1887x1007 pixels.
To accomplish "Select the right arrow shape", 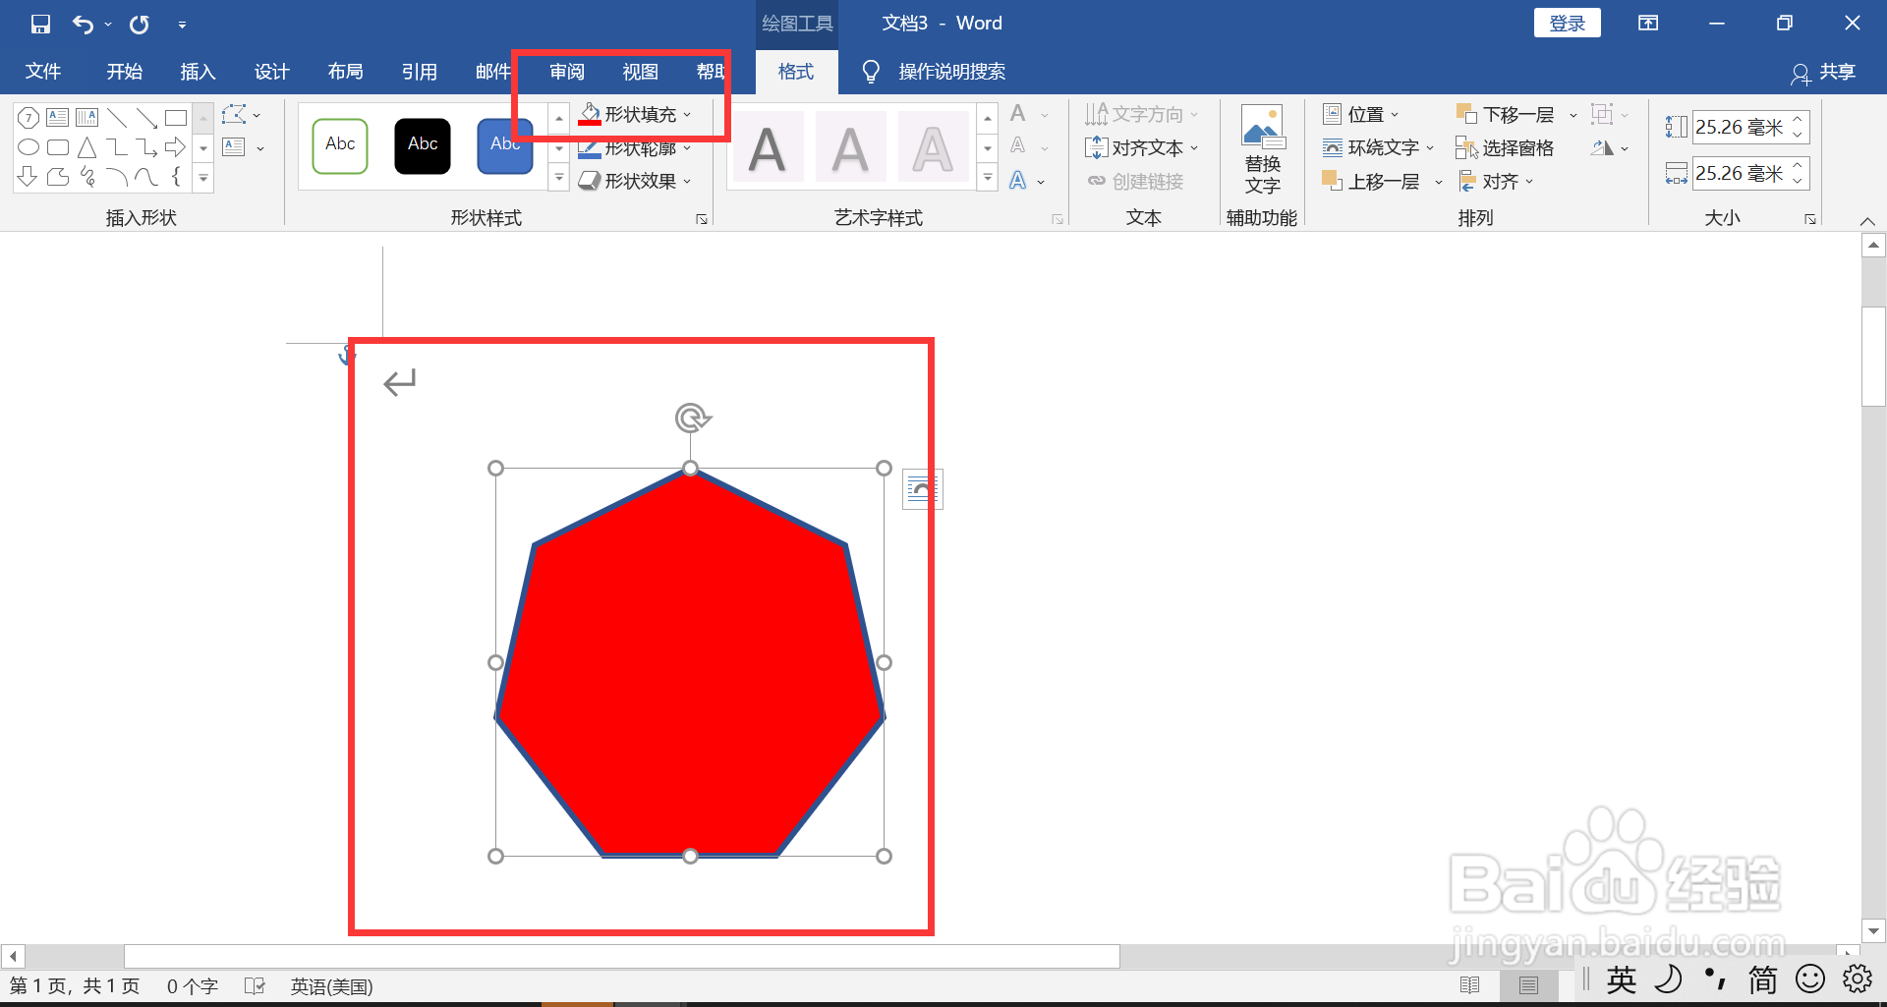I will point(176,147).
